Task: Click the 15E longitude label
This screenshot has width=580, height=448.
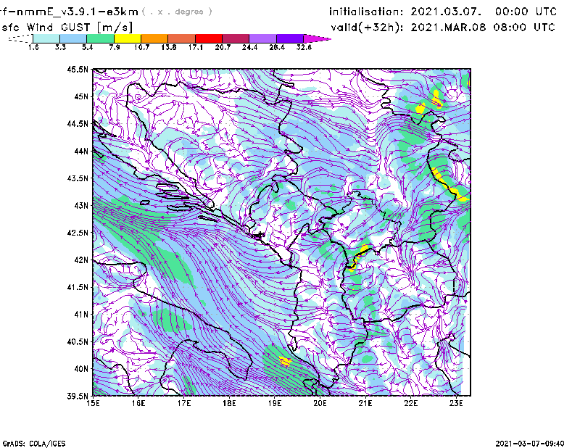Action: click(x=93, y=403)
